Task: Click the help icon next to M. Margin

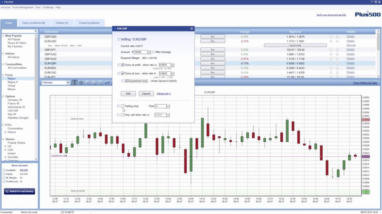Action: click(x=4, y=178)
